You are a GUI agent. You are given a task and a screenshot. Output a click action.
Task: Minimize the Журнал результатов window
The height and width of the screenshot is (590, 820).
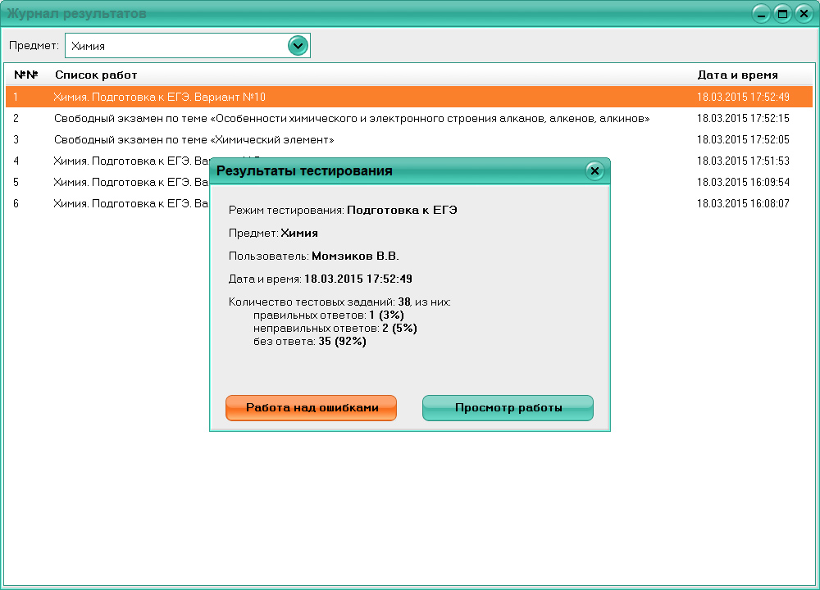[761, 12]
